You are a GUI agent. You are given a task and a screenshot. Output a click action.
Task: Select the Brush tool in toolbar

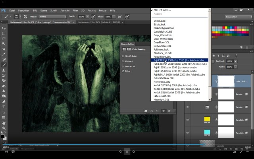click(4, 65)
